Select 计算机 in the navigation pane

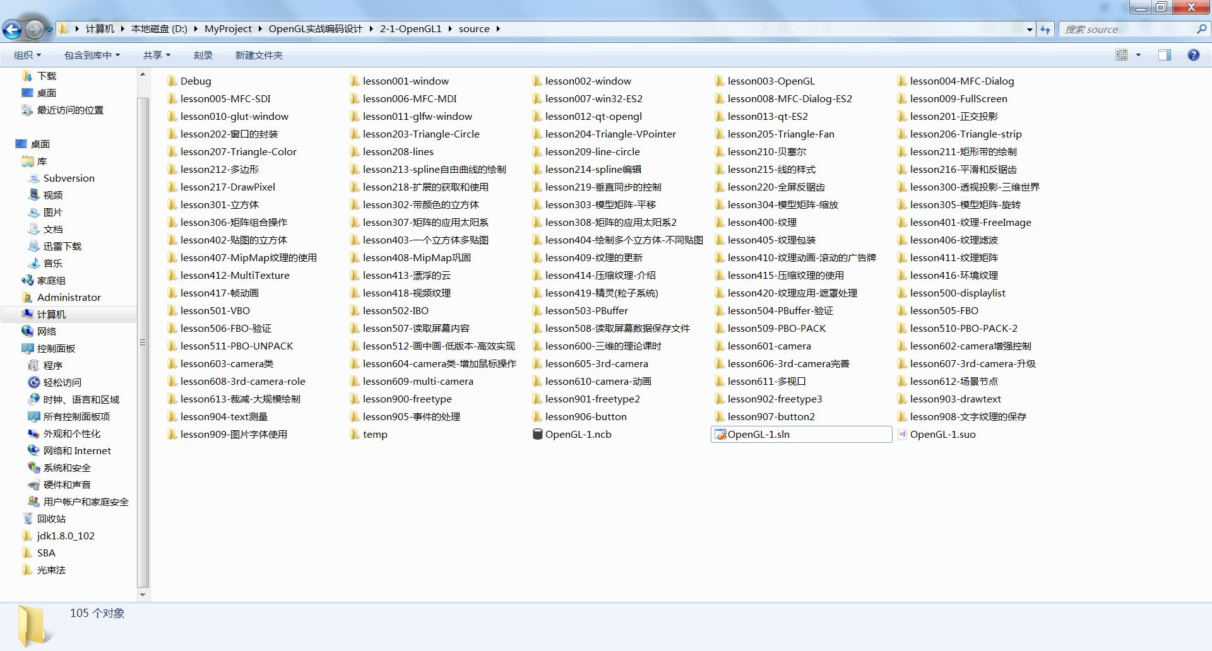pyautogui.click(x=68, y=314)
